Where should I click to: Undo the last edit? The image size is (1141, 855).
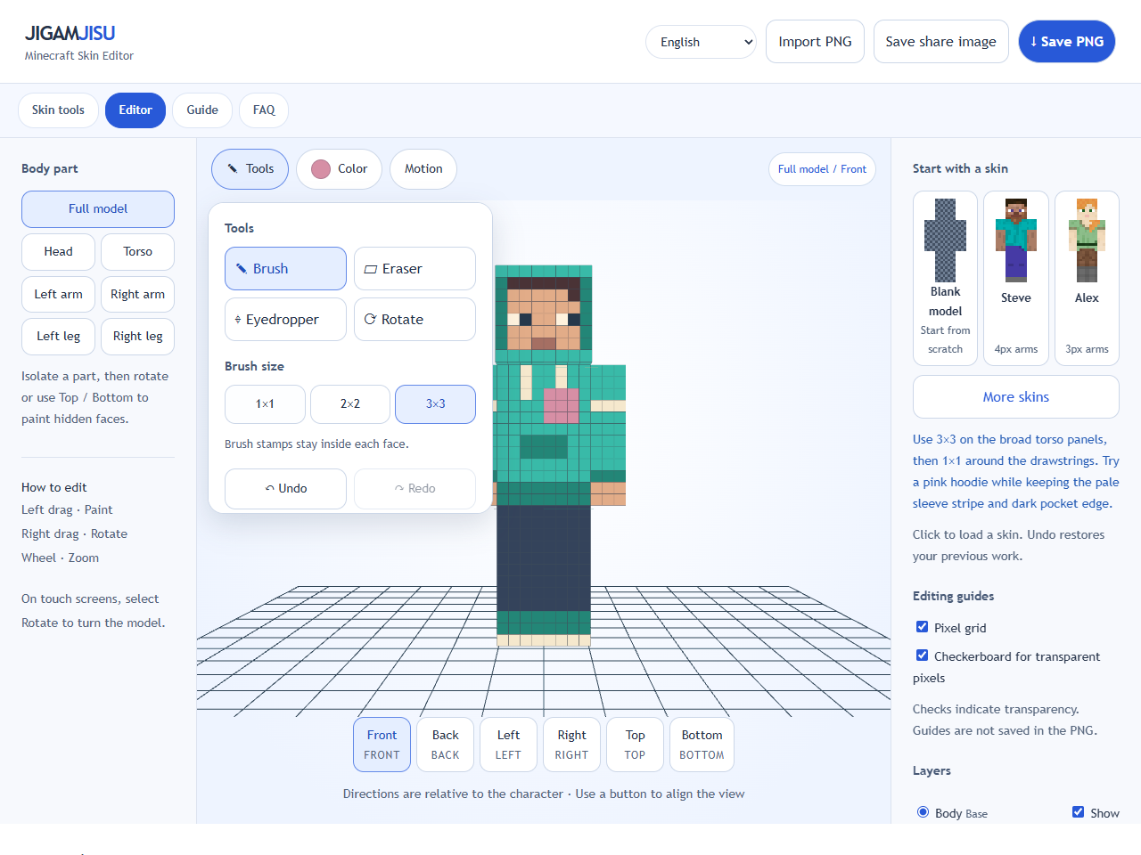pos(285,488)
